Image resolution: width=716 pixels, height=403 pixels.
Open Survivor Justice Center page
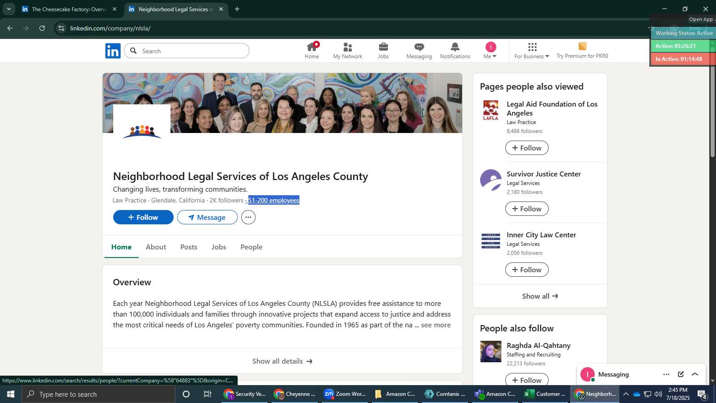coord(544,174)
